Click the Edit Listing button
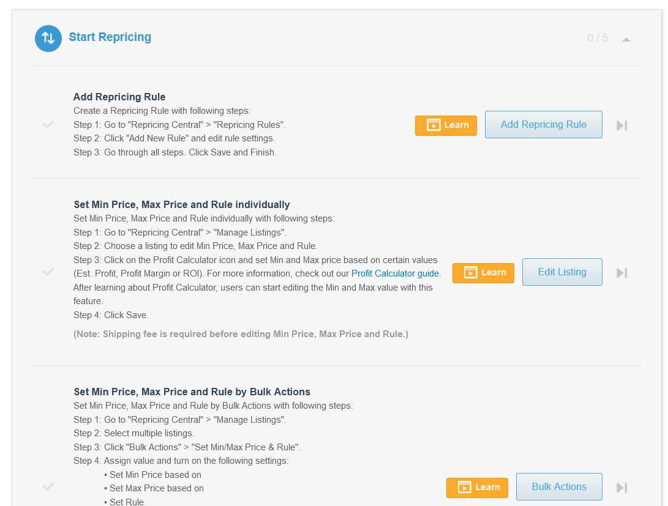This screenshot has width=668, height=506. pyautogui.click(x=562, y=272)
